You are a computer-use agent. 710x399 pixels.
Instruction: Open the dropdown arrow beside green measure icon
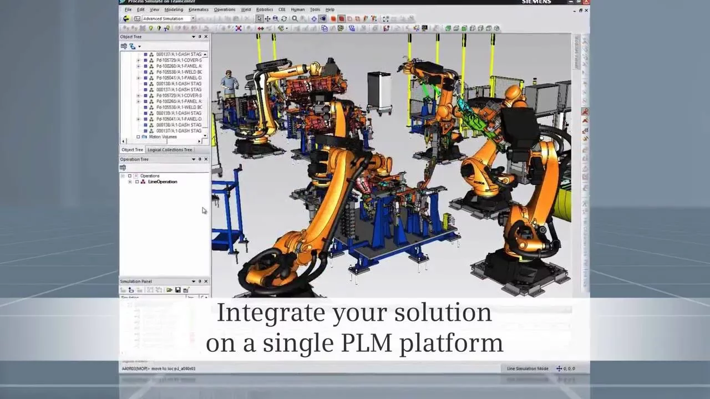(287, 28)
